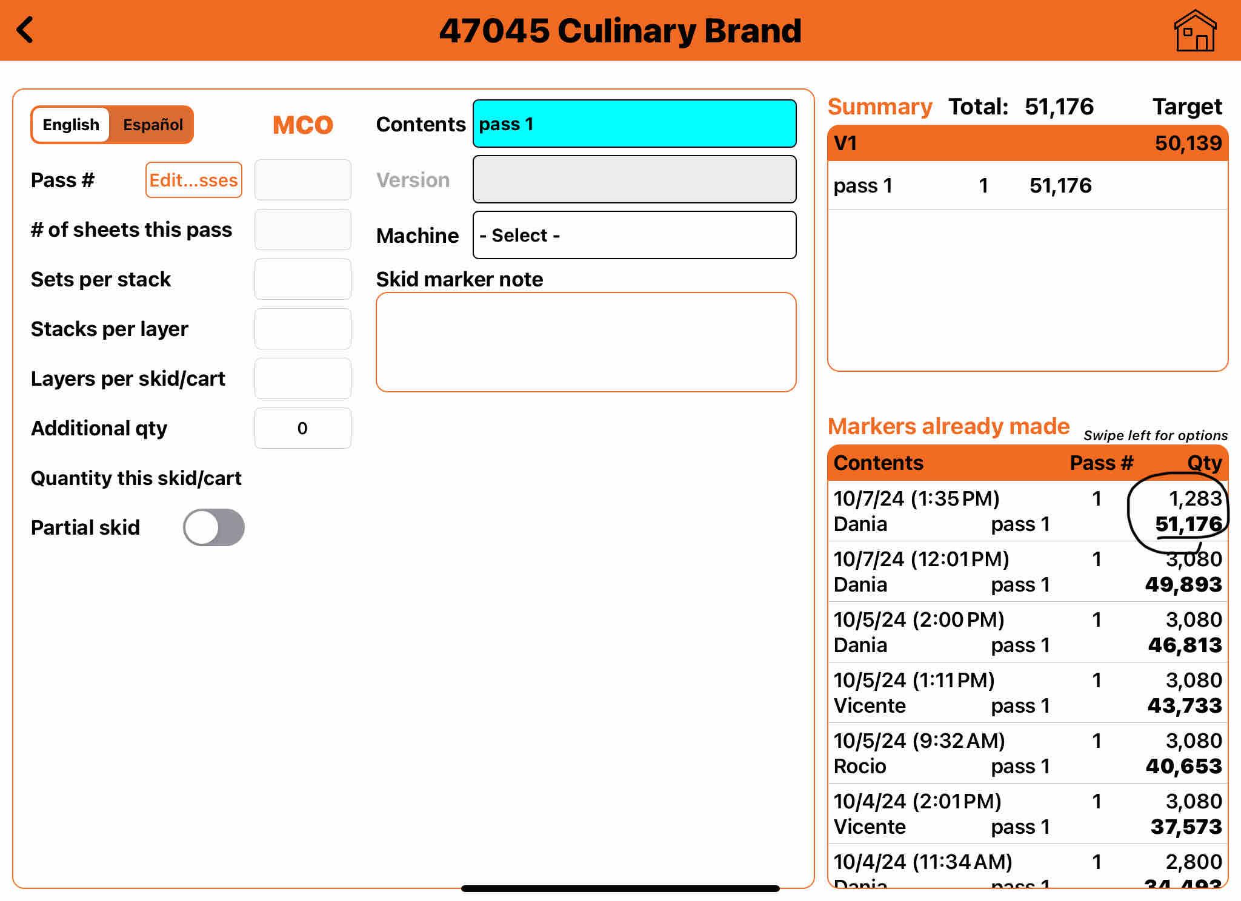Switch language to Español

[153, 125]
